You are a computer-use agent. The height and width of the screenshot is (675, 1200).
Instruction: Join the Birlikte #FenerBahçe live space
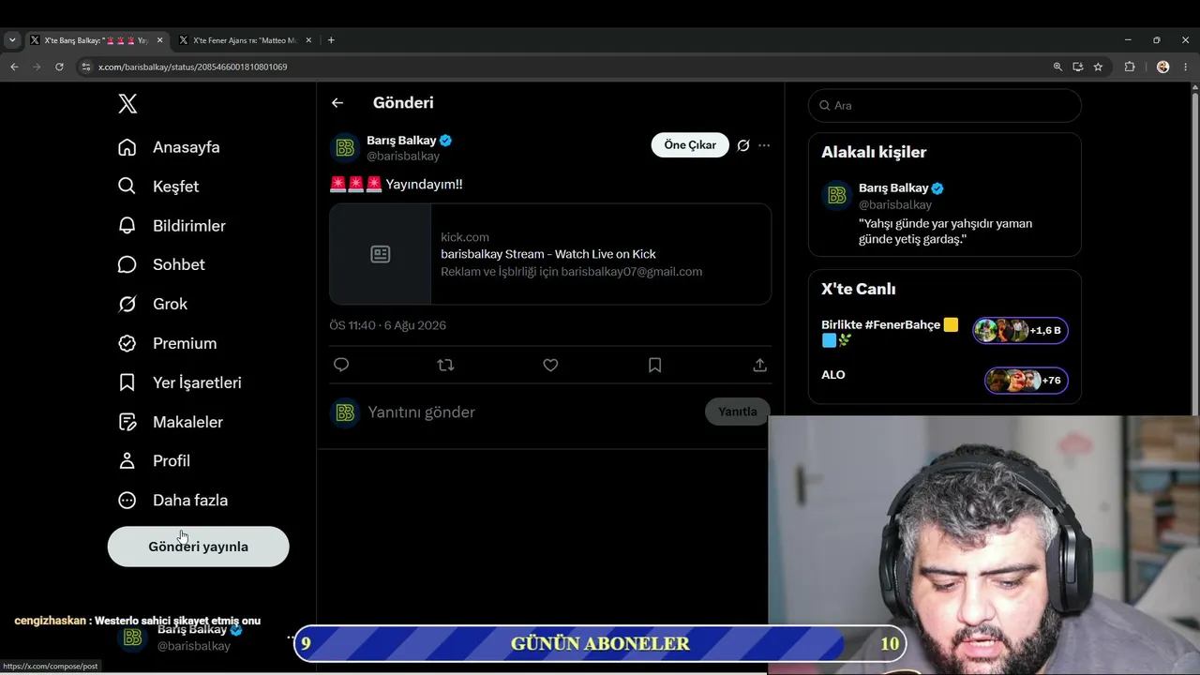[x=891, y=332]
